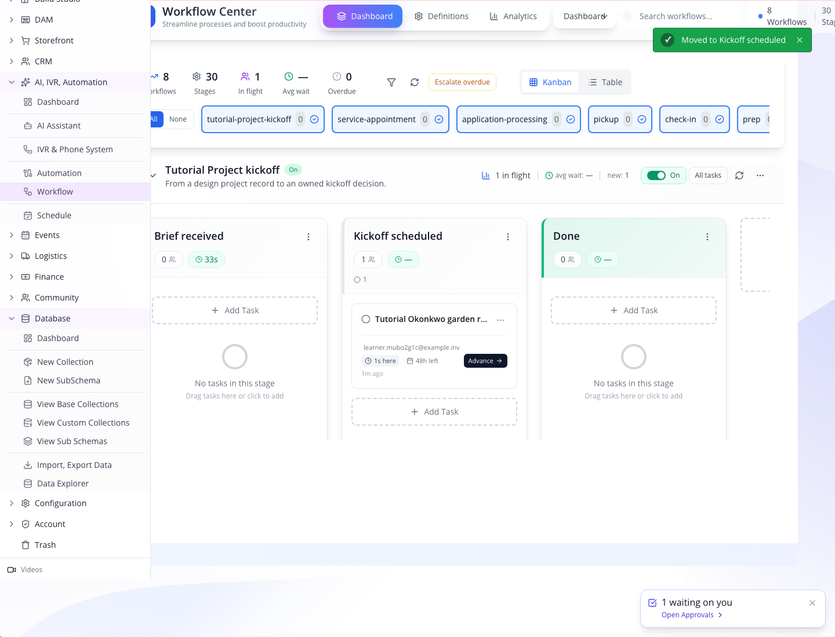
Task: Collapse the Tutorial Project kickoff workflow
Action: [153, 175]
